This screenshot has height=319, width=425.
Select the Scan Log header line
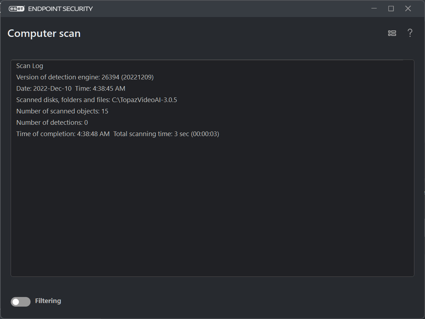click(30, 66)
